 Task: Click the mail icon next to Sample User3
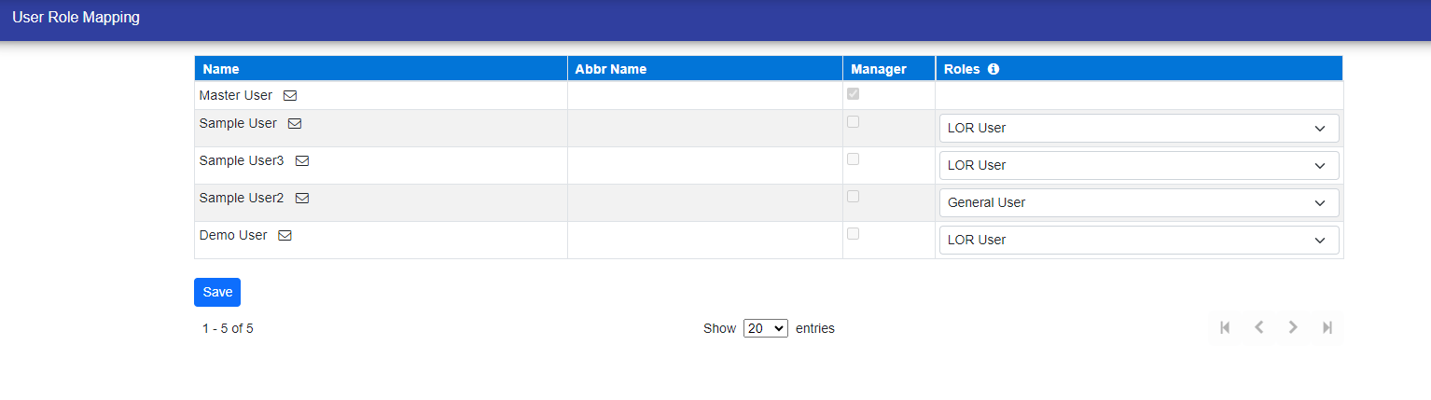[302, 161]
